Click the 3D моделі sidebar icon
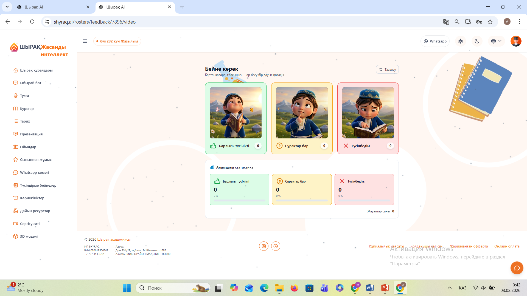Image resolution: width=527 pixels, height=296 pixels. (16, 236)
